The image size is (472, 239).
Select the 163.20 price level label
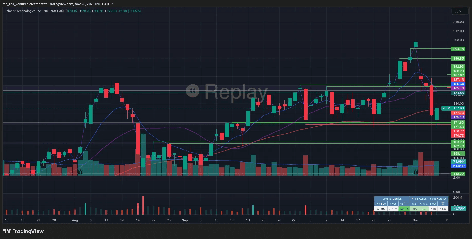coord(458,142)
